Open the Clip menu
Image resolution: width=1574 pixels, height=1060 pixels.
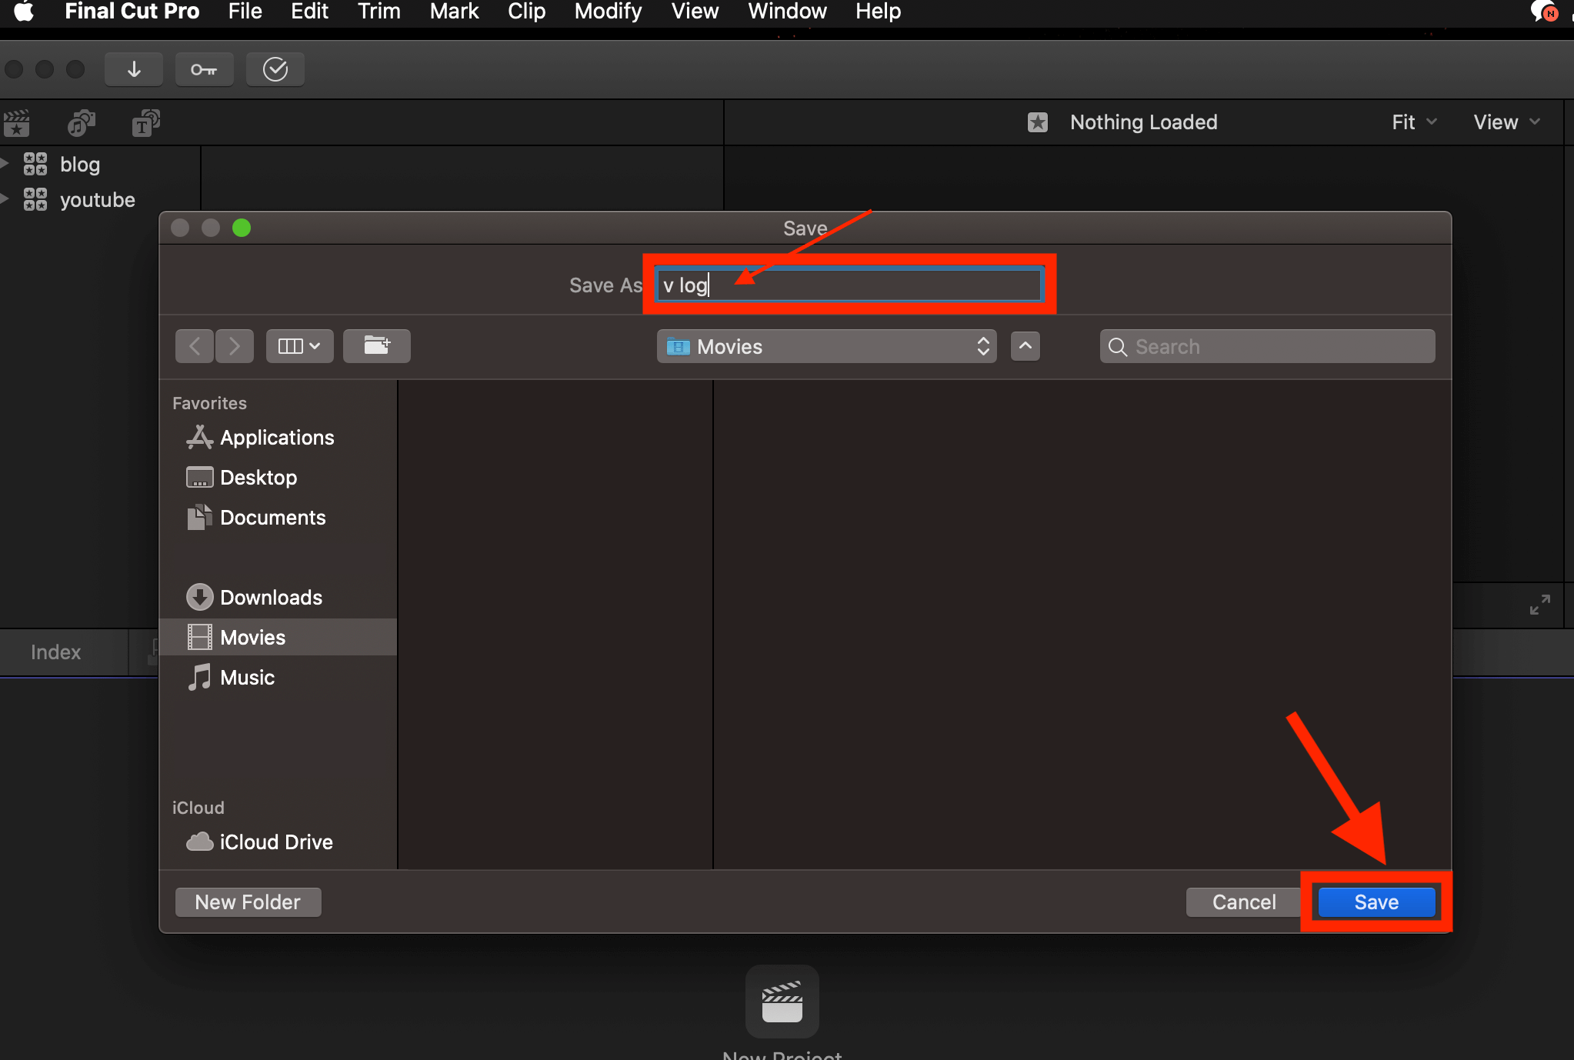(526, 12)
